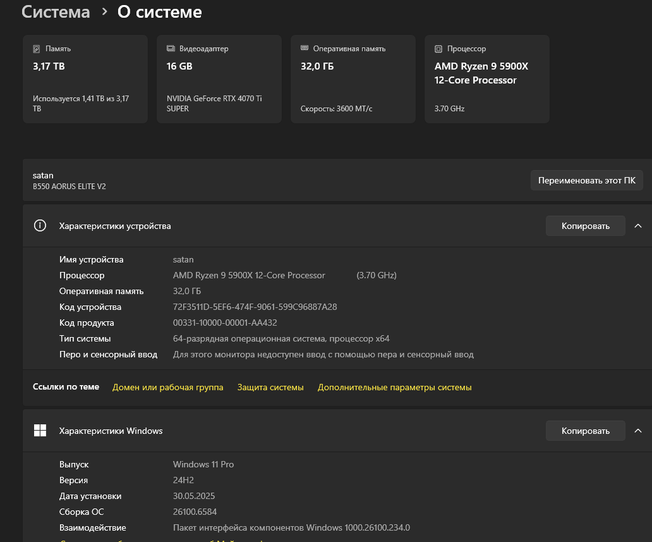Select the 32,0 ГБ memory card

[353, 79]
